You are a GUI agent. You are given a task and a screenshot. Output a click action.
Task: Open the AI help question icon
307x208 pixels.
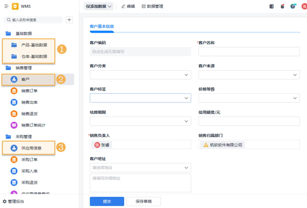pyautogui.click(x=293, y=6)
